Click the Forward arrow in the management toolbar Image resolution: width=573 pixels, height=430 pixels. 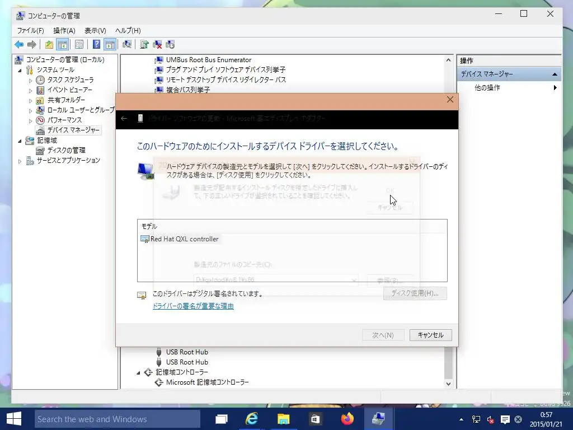[x=32, y=45]
